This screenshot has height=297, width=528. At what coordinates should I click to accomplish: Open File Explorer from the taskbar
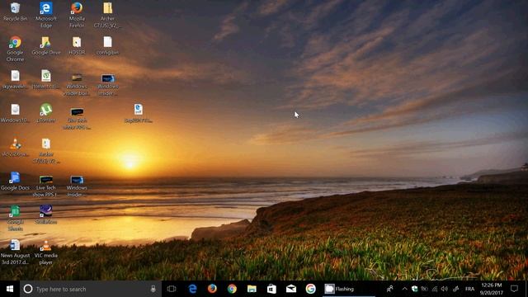(252, 289)
